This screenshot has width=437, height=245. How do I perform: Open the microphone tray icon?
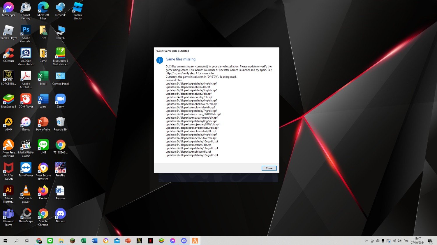point(383,241)
